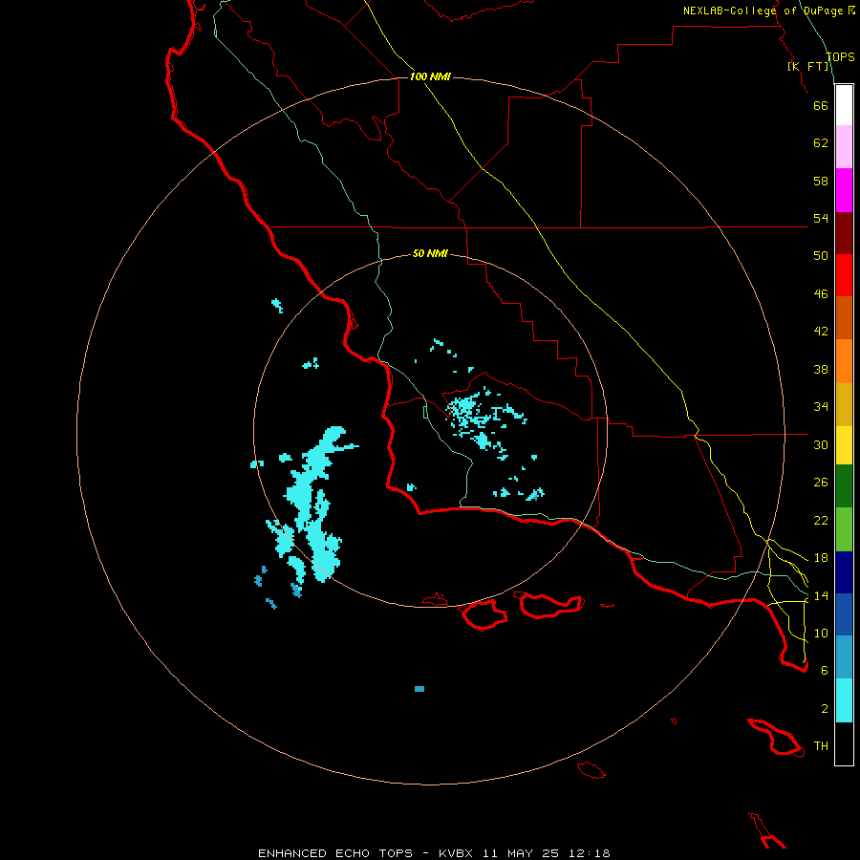
Task: Click the 12:18 timestamp in caption
Action: click(x=590, y=853)
